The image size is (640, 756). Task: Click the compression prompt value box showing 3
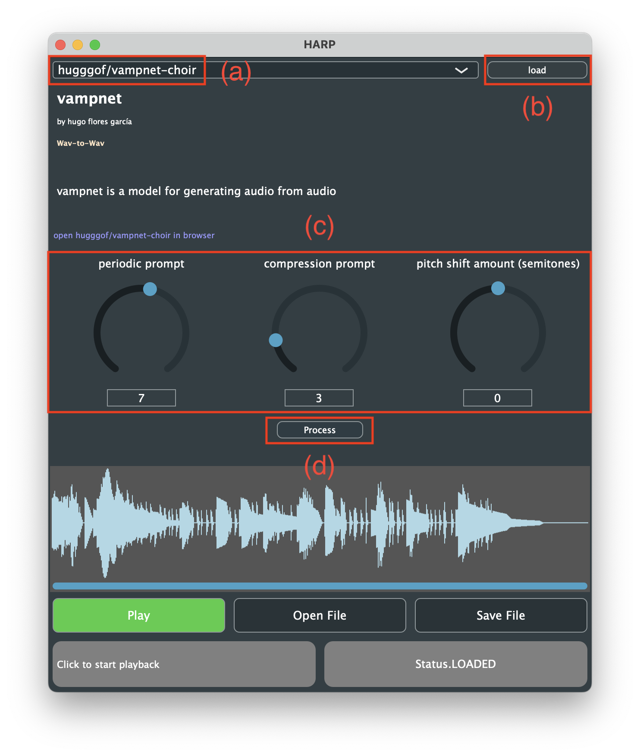tap(319, 398)
